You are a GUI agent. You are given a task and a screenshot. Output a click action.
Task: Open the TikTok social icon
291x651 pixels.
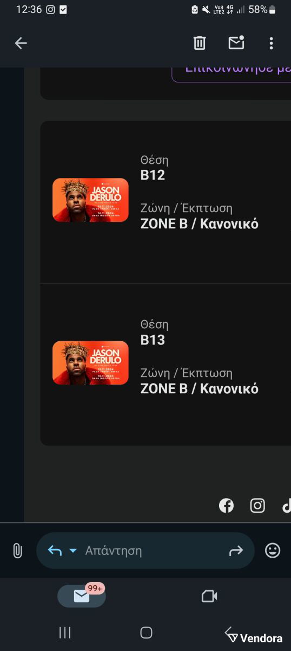pos(287,506)
